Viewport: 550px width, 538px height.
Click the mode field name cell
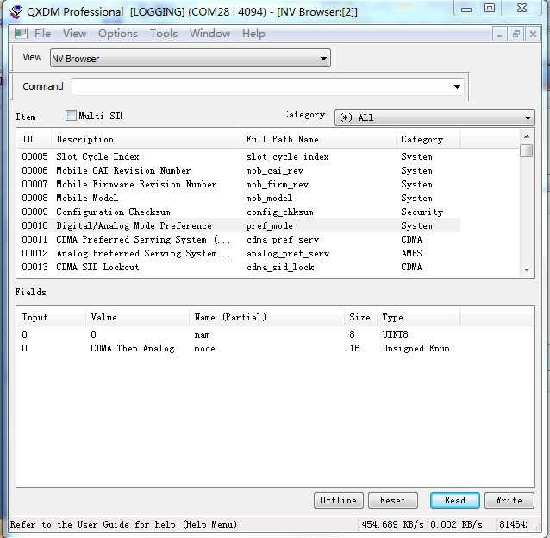click(x=205, y=349)
